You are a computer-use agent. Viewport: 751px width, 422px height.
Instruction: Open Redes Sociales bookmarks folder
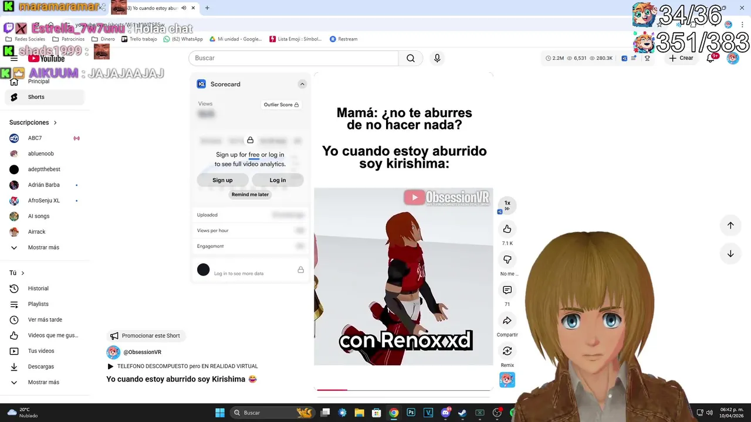point(25,39)
